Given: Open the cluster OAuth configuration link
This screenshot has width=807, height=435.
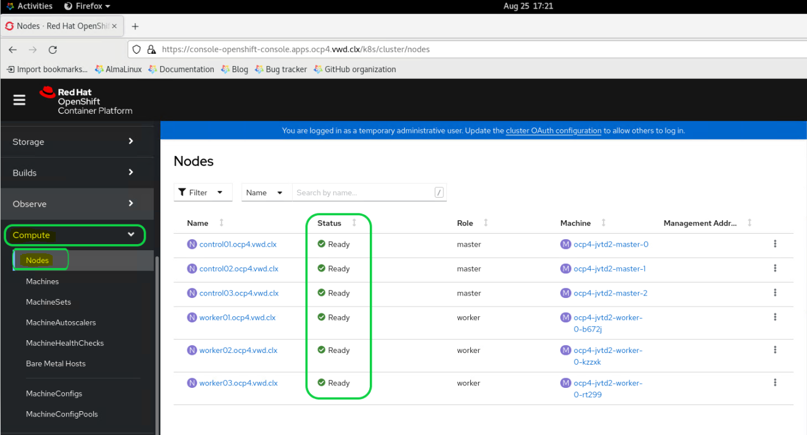Looking at the screenshot, I should pos(554,130).
